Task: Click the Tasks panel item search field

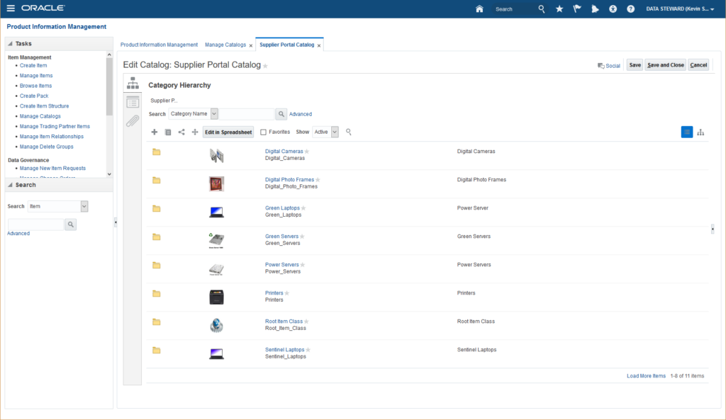Action: click(35, 225)
